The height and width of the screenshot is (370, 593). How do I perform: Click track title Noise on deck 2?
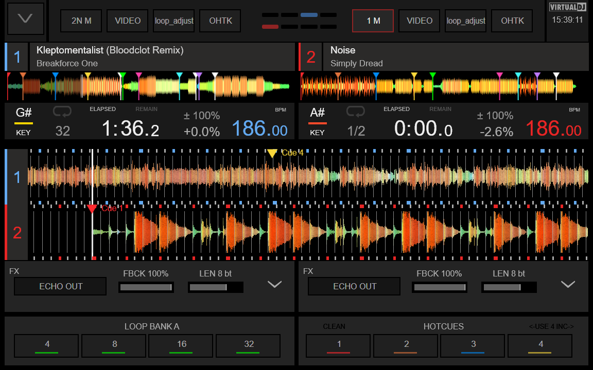[343, 50]
